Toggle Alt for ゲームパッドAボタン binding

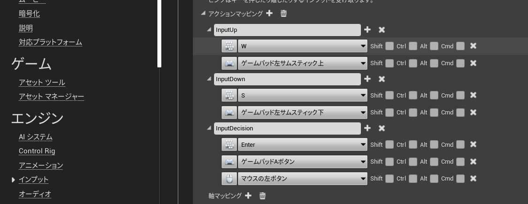point(434,162)
